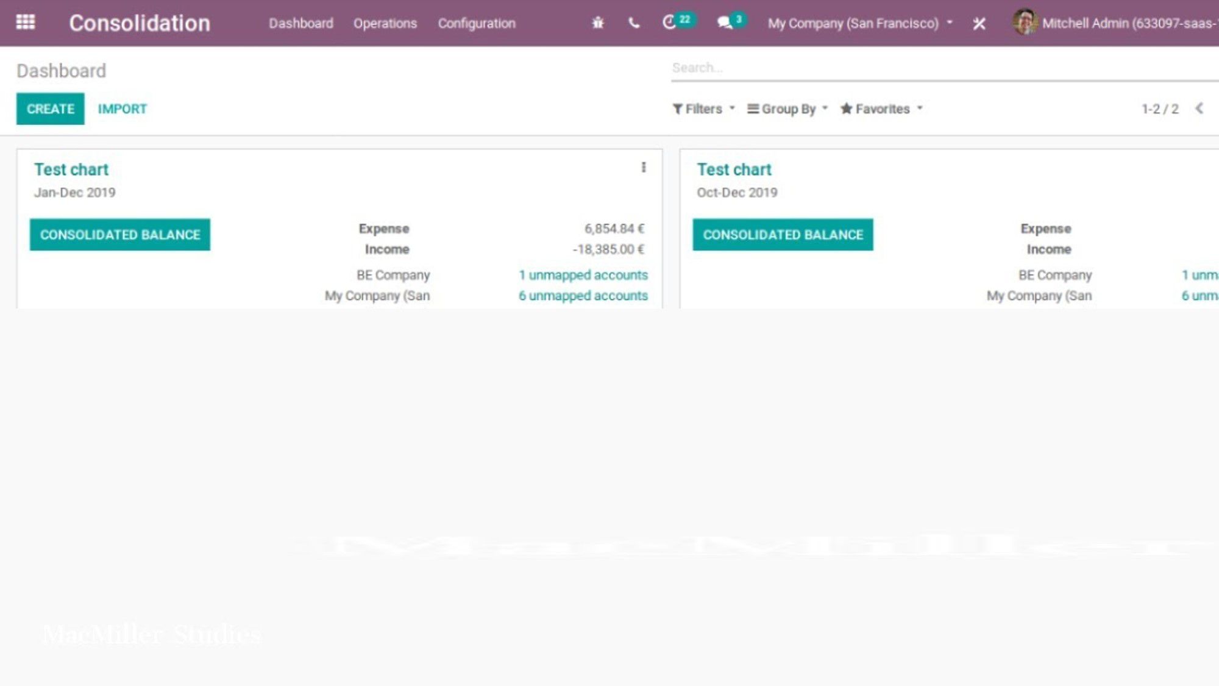Open the Configuration menu
1219x686 pixels.
tap(476, 23)
